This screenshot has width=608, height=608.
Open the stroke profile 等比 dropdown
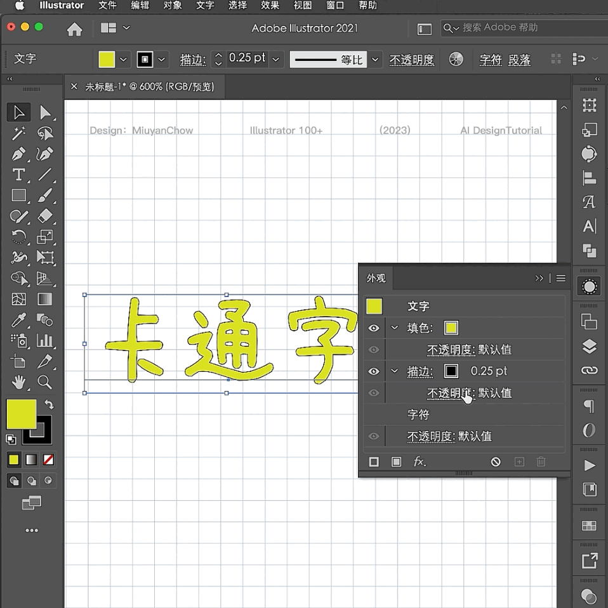pyautogui.click(x=375, y=59)
